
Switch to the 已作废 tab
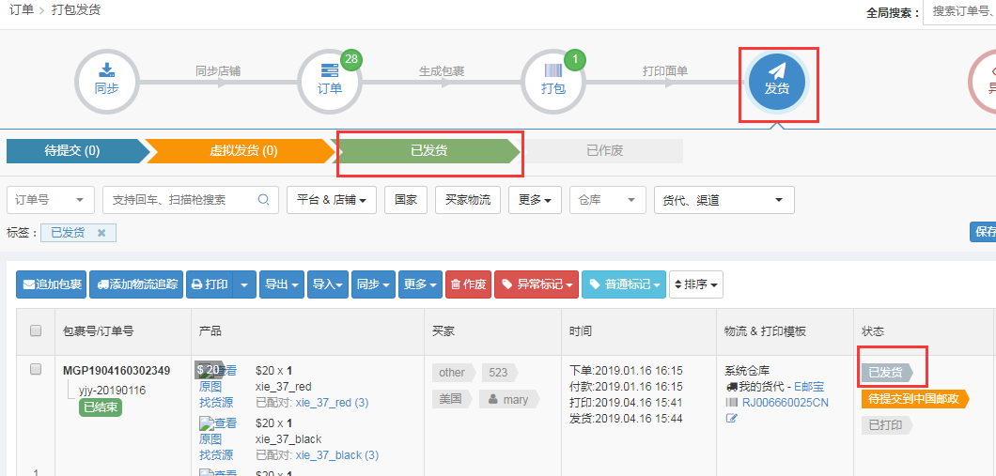pyautogui.click(x=604, y=150)
